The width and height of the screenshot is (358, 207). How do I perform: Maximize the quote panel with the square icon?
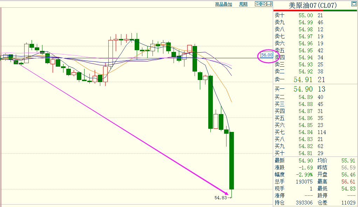pyautogui.click(x=354, y=4)
